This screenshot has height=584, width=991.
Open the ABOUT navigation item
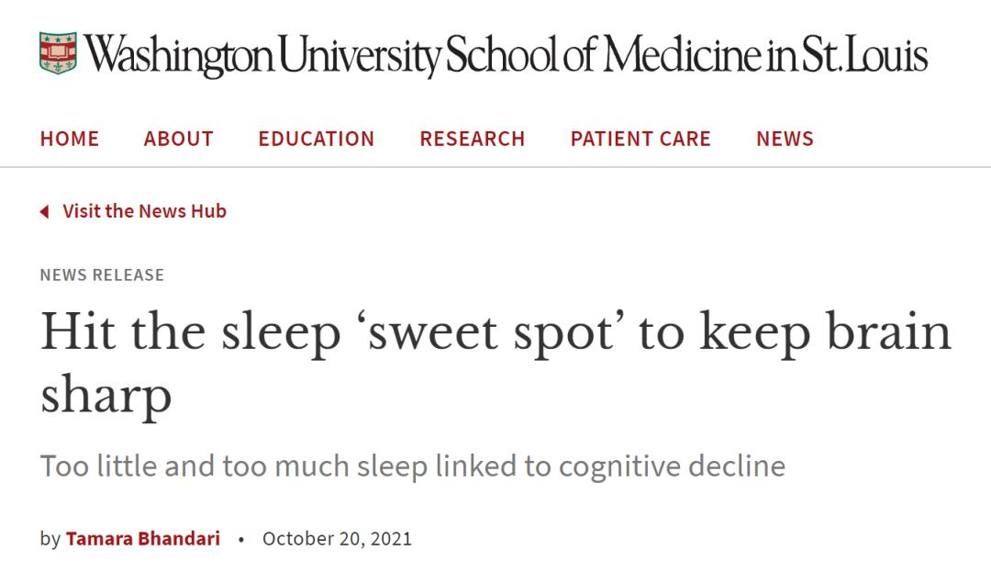tap(179, 139)
